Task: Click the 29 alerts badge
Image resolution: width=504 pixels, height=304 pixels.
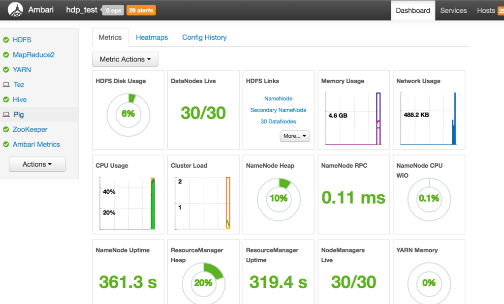Action: tap(141, 10)
